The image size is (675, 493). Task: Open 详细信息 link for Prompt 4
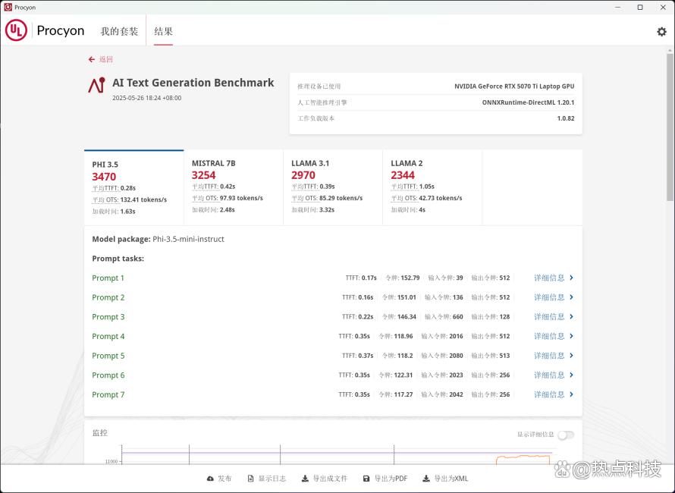tap(549, 336)
